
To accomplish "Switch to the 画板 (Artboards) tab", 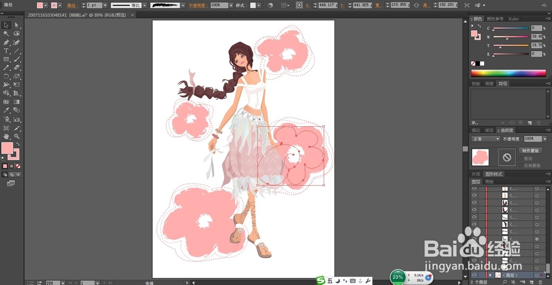I will click(x=489, y=182).
